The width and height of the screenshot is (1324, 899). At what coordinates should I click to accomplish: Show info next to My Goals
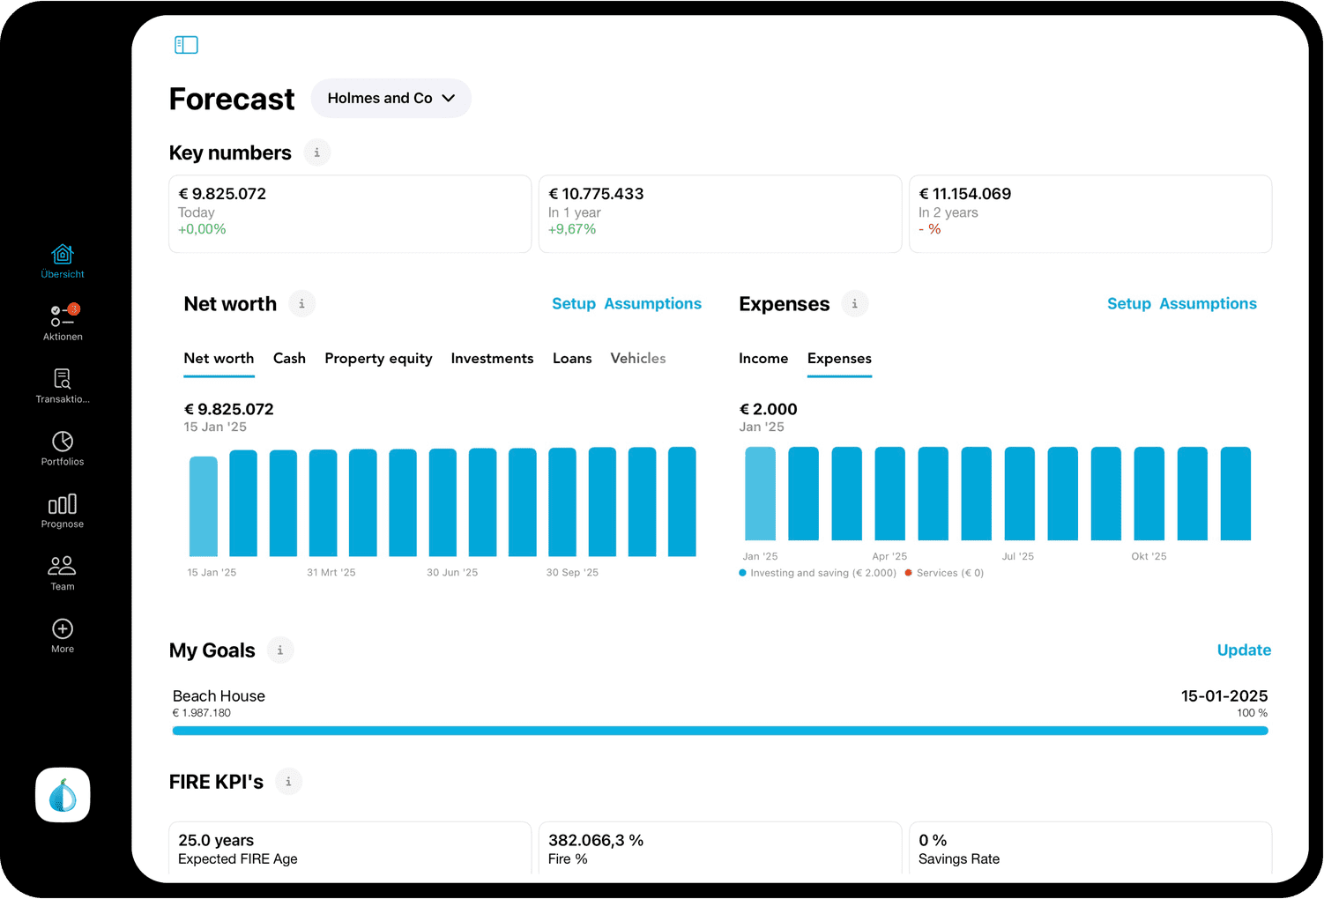(280, 650)
